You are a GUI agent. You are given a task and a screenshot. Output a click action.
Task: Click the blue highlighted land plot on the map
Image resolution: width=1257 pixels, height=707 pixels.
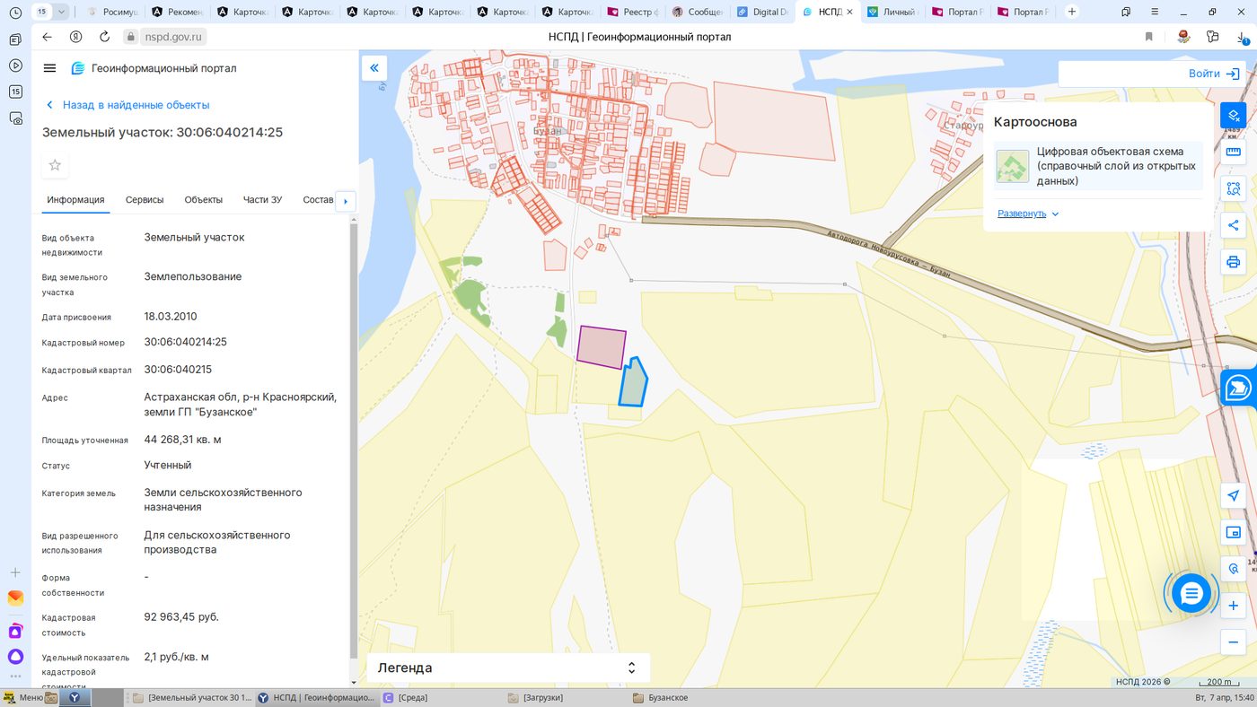tap(634, 384)
